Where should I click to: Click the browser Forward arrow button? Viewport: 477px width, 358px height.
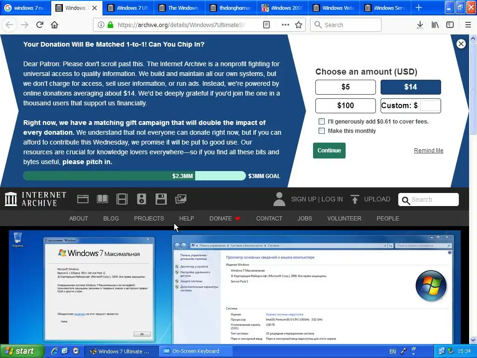(25, 25)
